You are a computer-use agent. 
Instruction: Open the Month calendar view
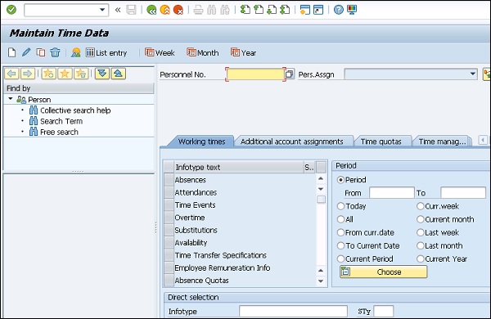[203, 53]
